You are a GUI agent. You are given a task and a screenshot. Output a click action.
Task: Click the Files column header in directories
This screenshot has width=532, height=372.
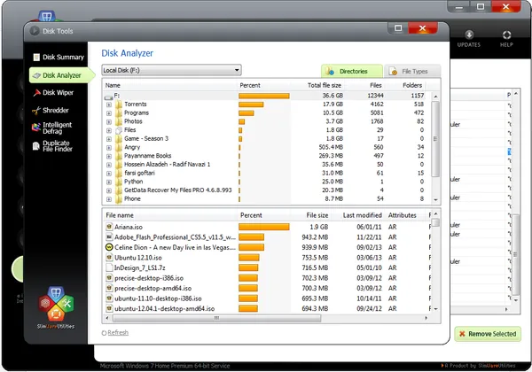[x=376, y=85]
